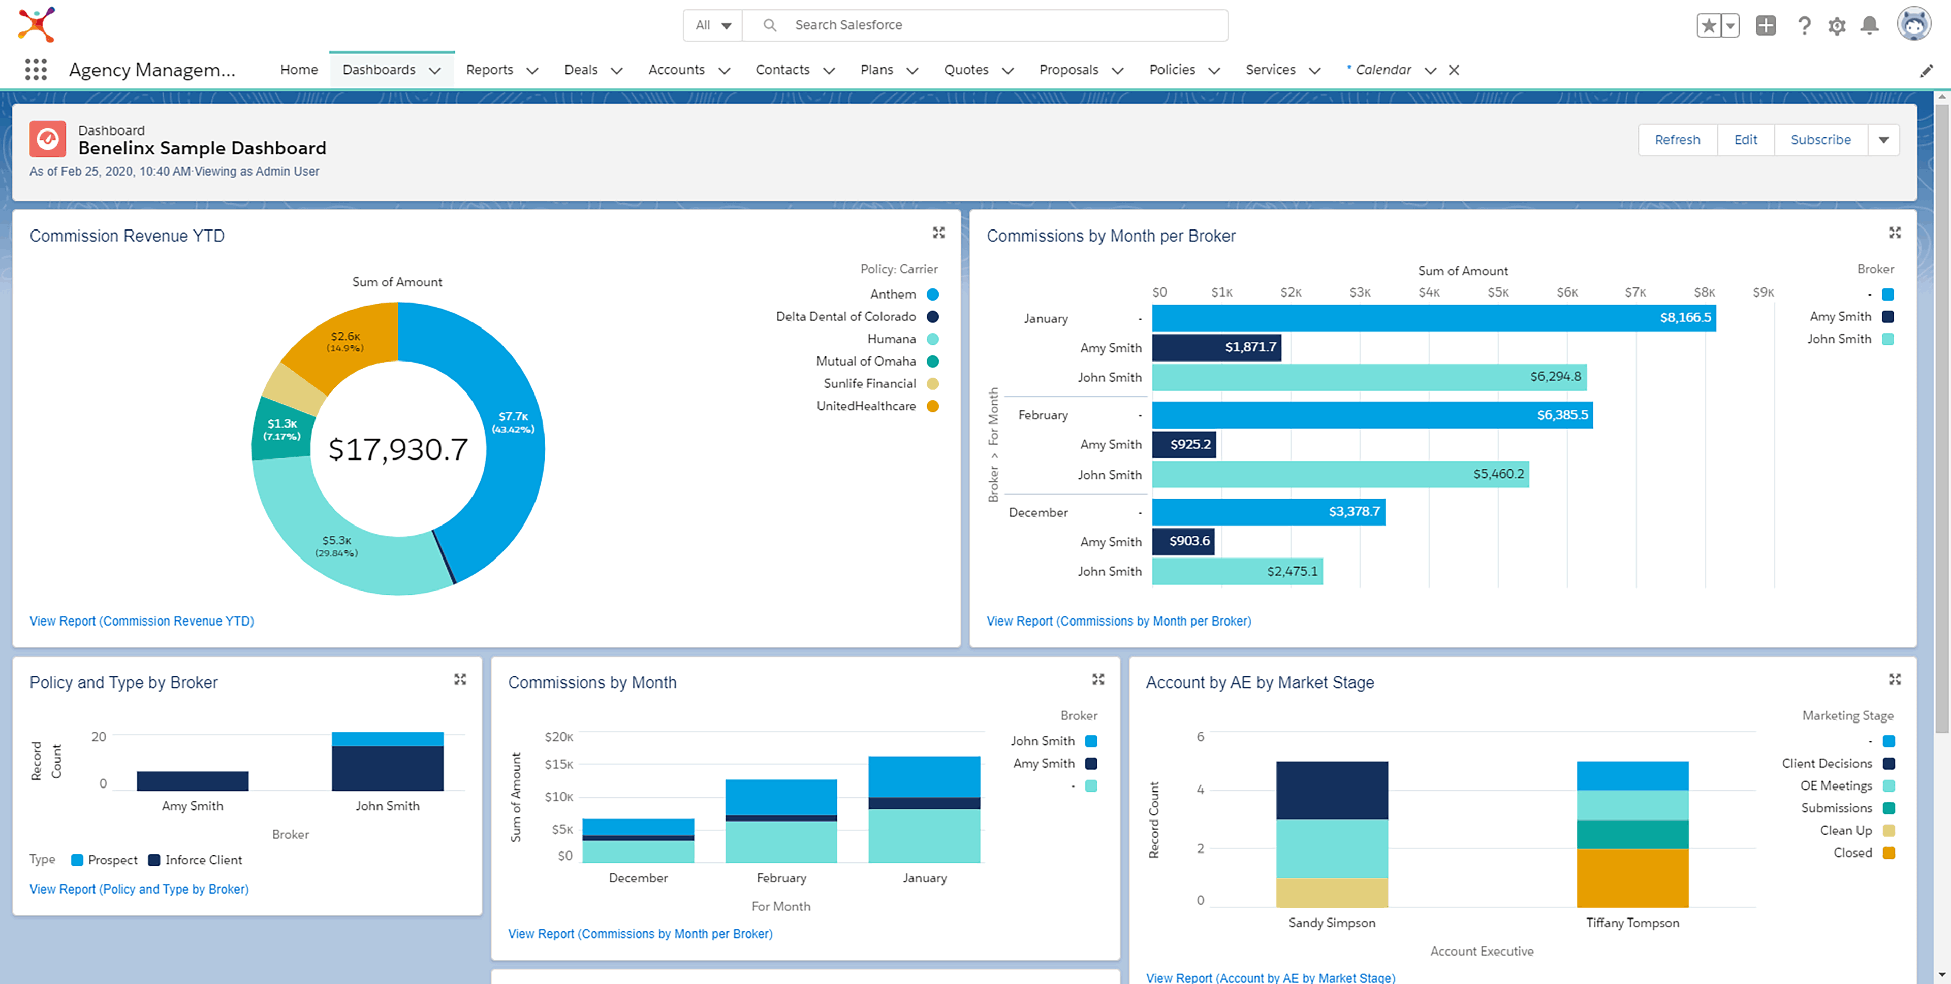The image size is (1951, 984).
Task: Open Setup via the gear icon
Action: pyautogui.click(x=1837, y=25)
